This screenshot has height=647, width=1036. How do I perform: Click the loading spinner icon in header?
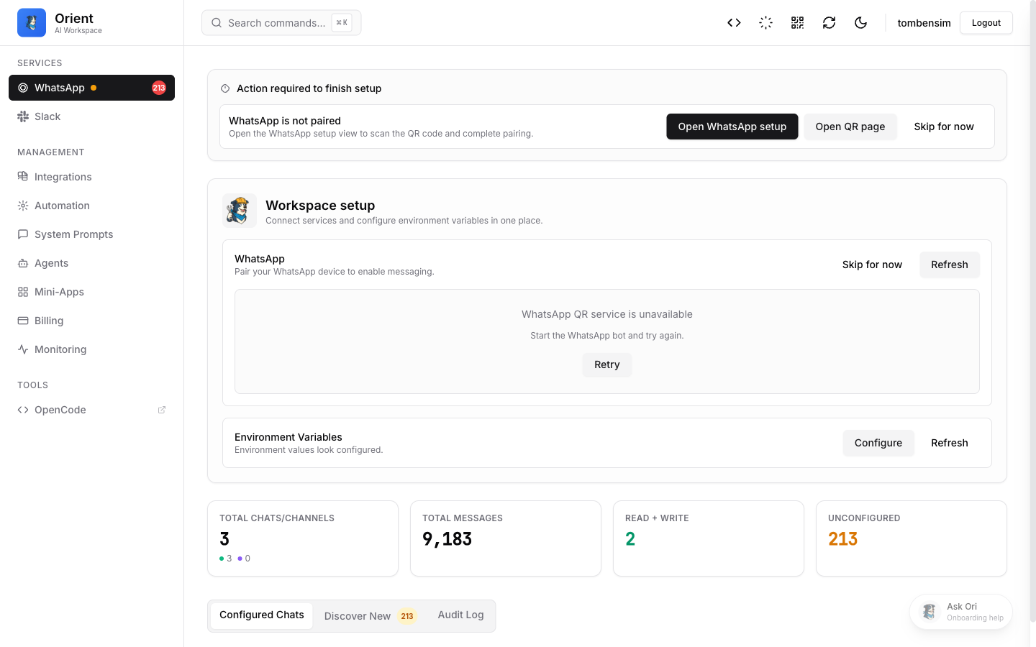[765, 23]
